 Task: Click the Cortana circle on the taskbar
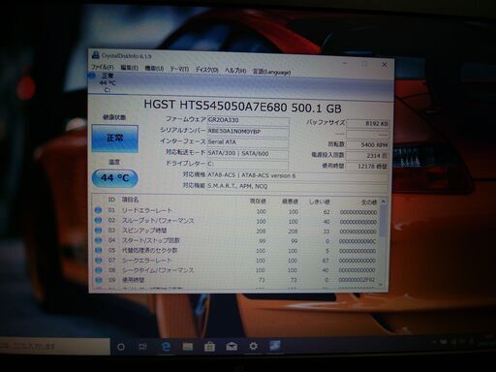pos(121,347)
